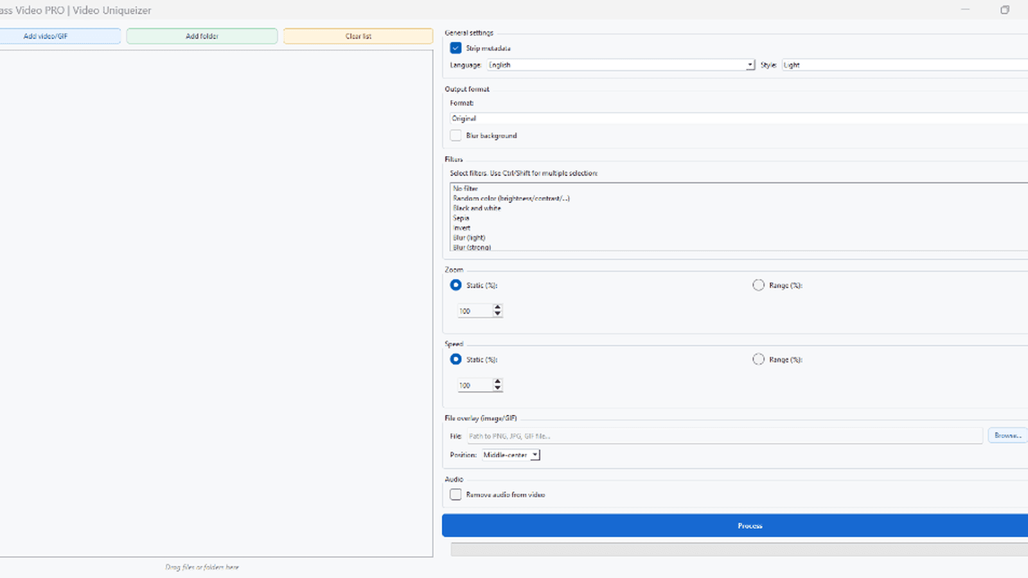Clear the file list

click(x=358, y=36)
